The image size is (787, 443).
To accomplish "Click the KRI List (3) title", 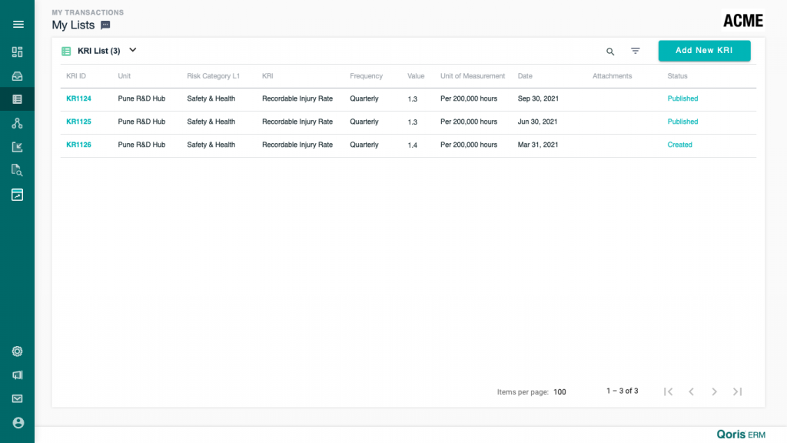I will [99, 51].
